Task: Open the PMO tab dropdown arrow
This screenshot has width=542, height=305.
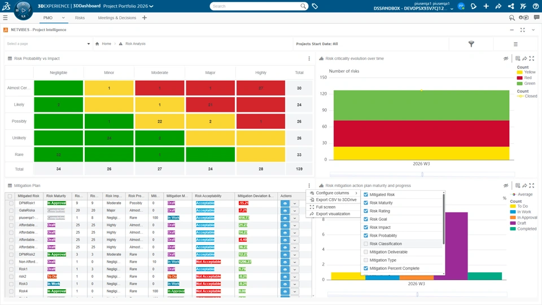Action: pyautogui.click(x=63, y=18)
